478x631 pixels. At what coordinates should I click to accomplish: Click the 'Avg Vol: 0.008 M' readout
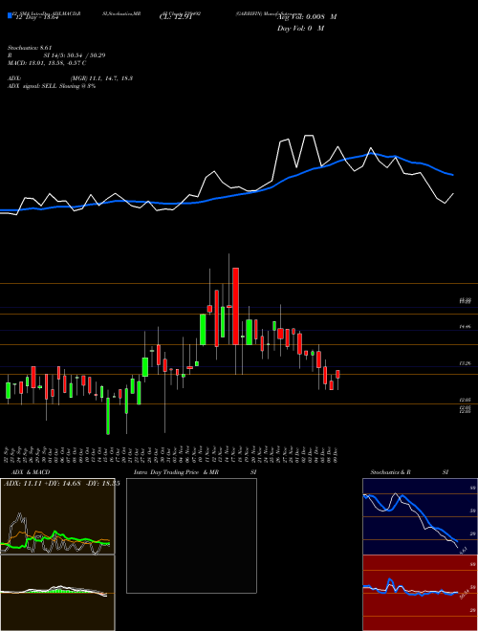click(307, 17)
